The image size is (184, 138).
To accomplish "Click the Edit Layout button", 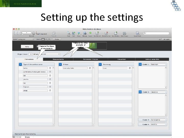I will tap(166, 39).
